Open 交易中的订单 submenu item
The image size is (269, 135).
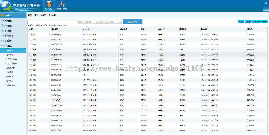(x=11, y=59)
